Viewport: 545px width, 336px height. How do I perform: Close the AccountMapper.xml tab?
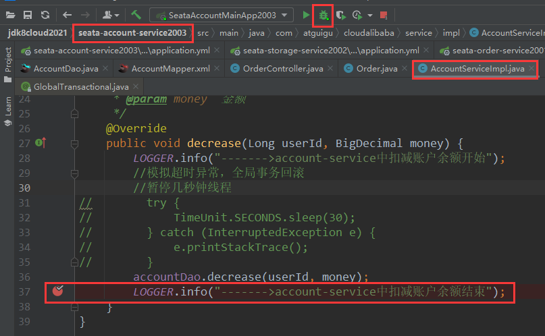pos(217,68)
